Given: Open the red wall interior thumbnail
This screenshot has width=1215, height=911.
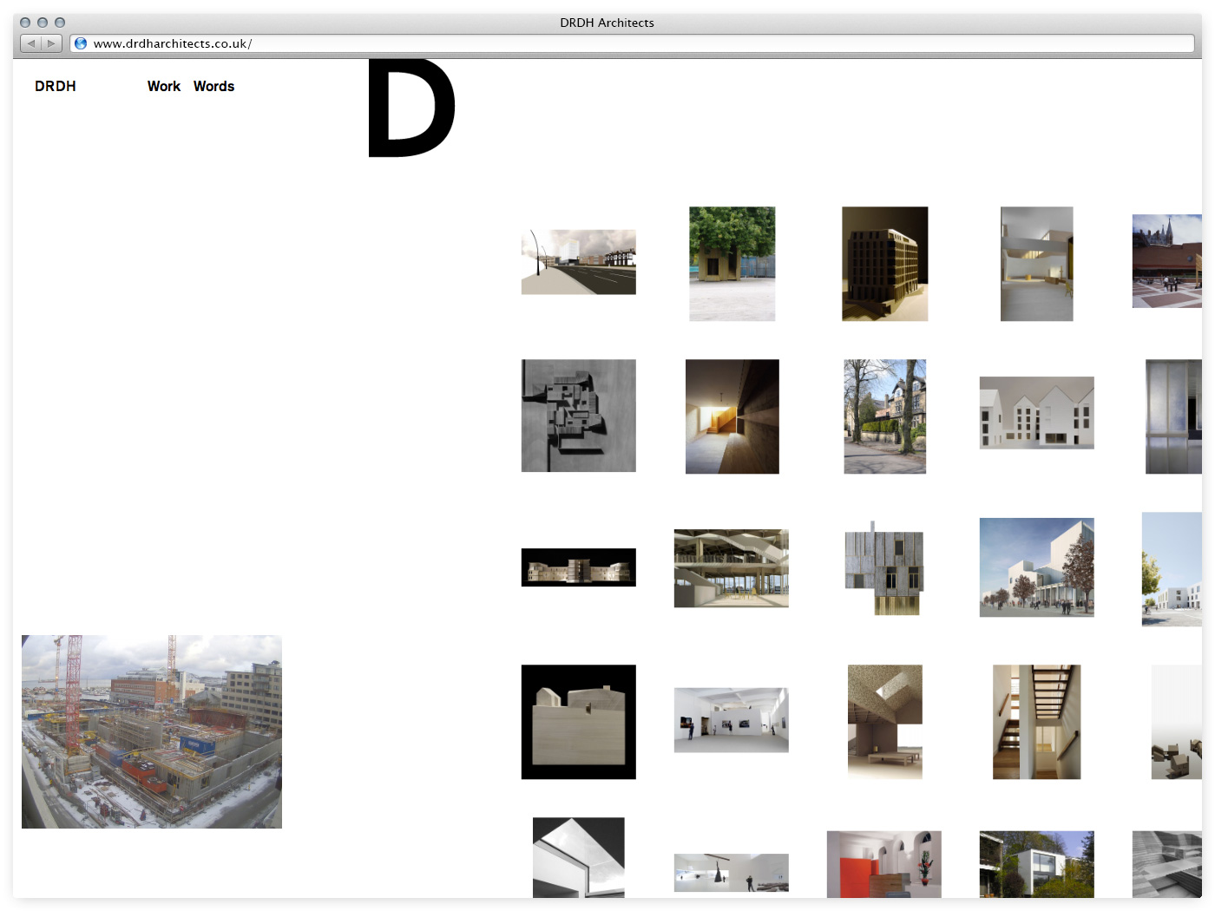Looking at the screenshot, I should tap(883, 864).
